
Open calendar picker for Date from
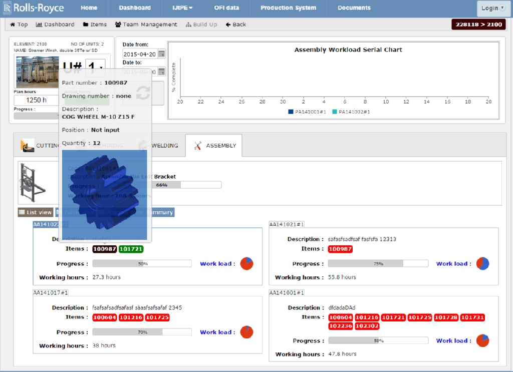click(x=162, y=54)
